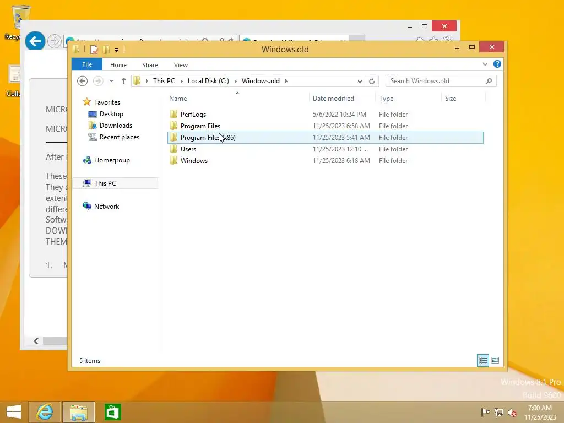This screenshot has width=564, height=423.
Task: Click the PerfLogs folder icon
Action: [x=173, y=115]
